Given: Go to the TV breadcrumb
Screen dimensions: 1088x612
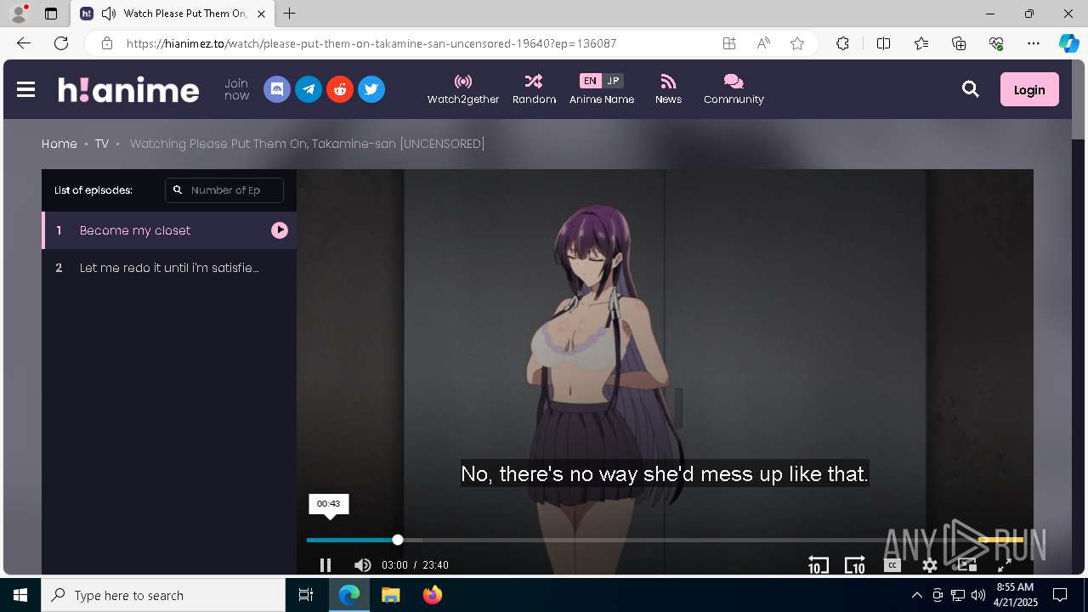Looking at the screenshot, I should pyautogui.click(x=102, y=144).
